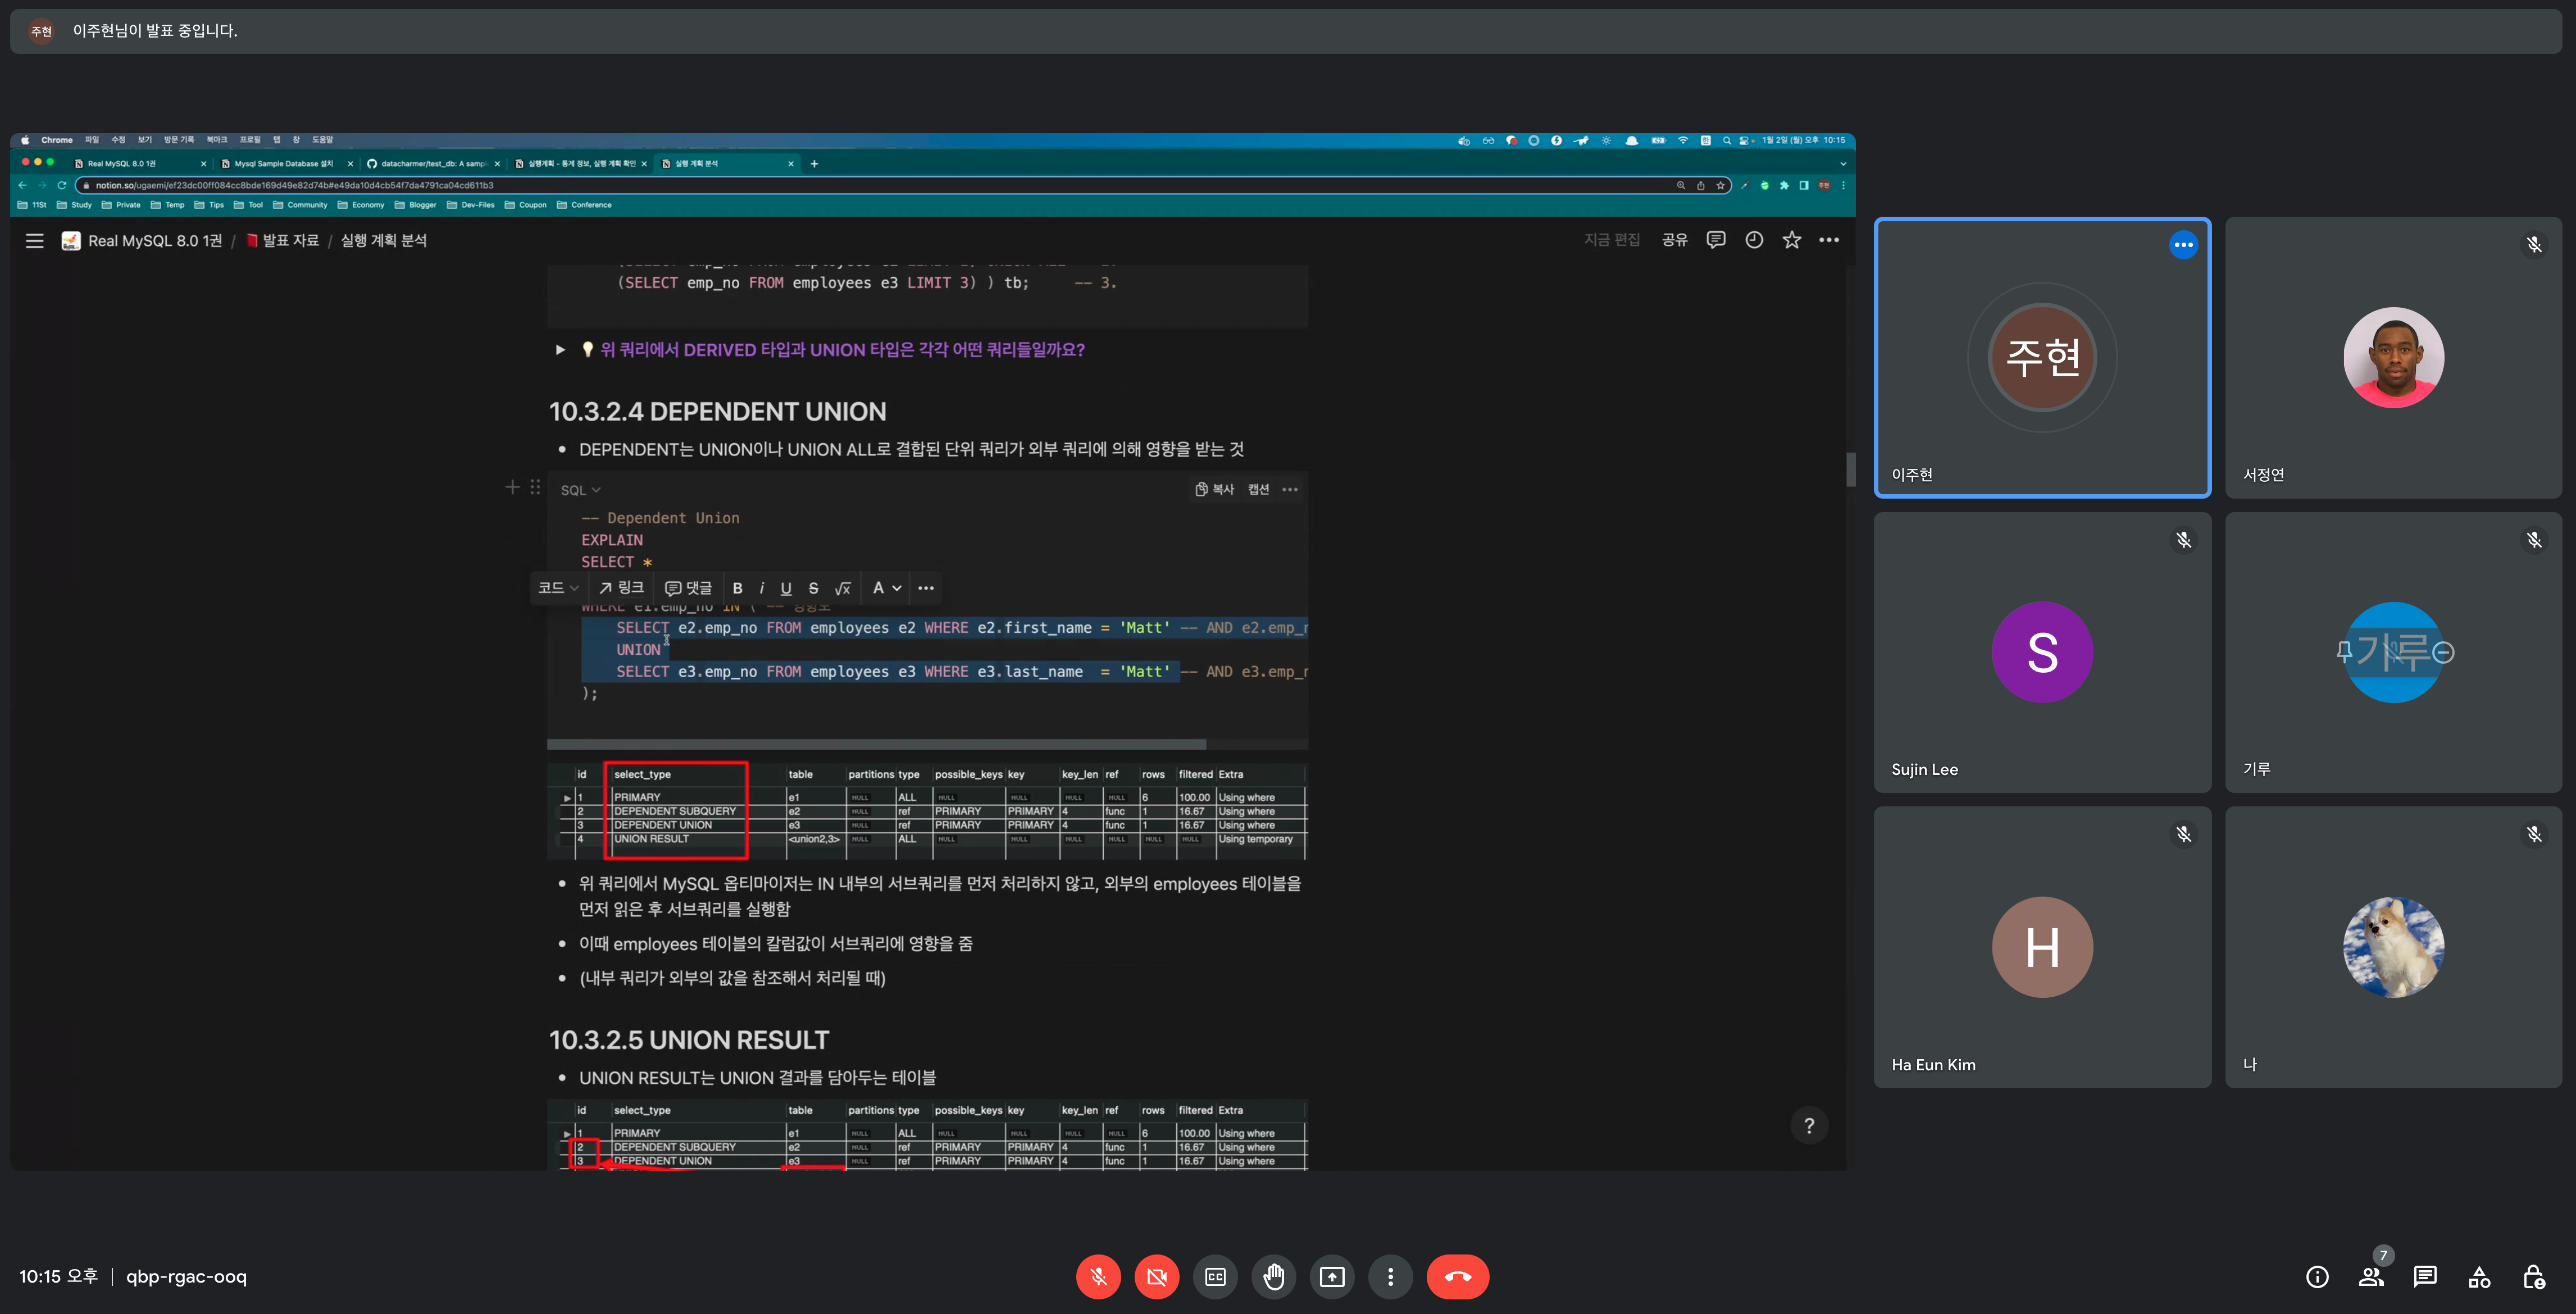Favorite the Notion page with star icon

pyautogui.click(x=1791, y=240)
